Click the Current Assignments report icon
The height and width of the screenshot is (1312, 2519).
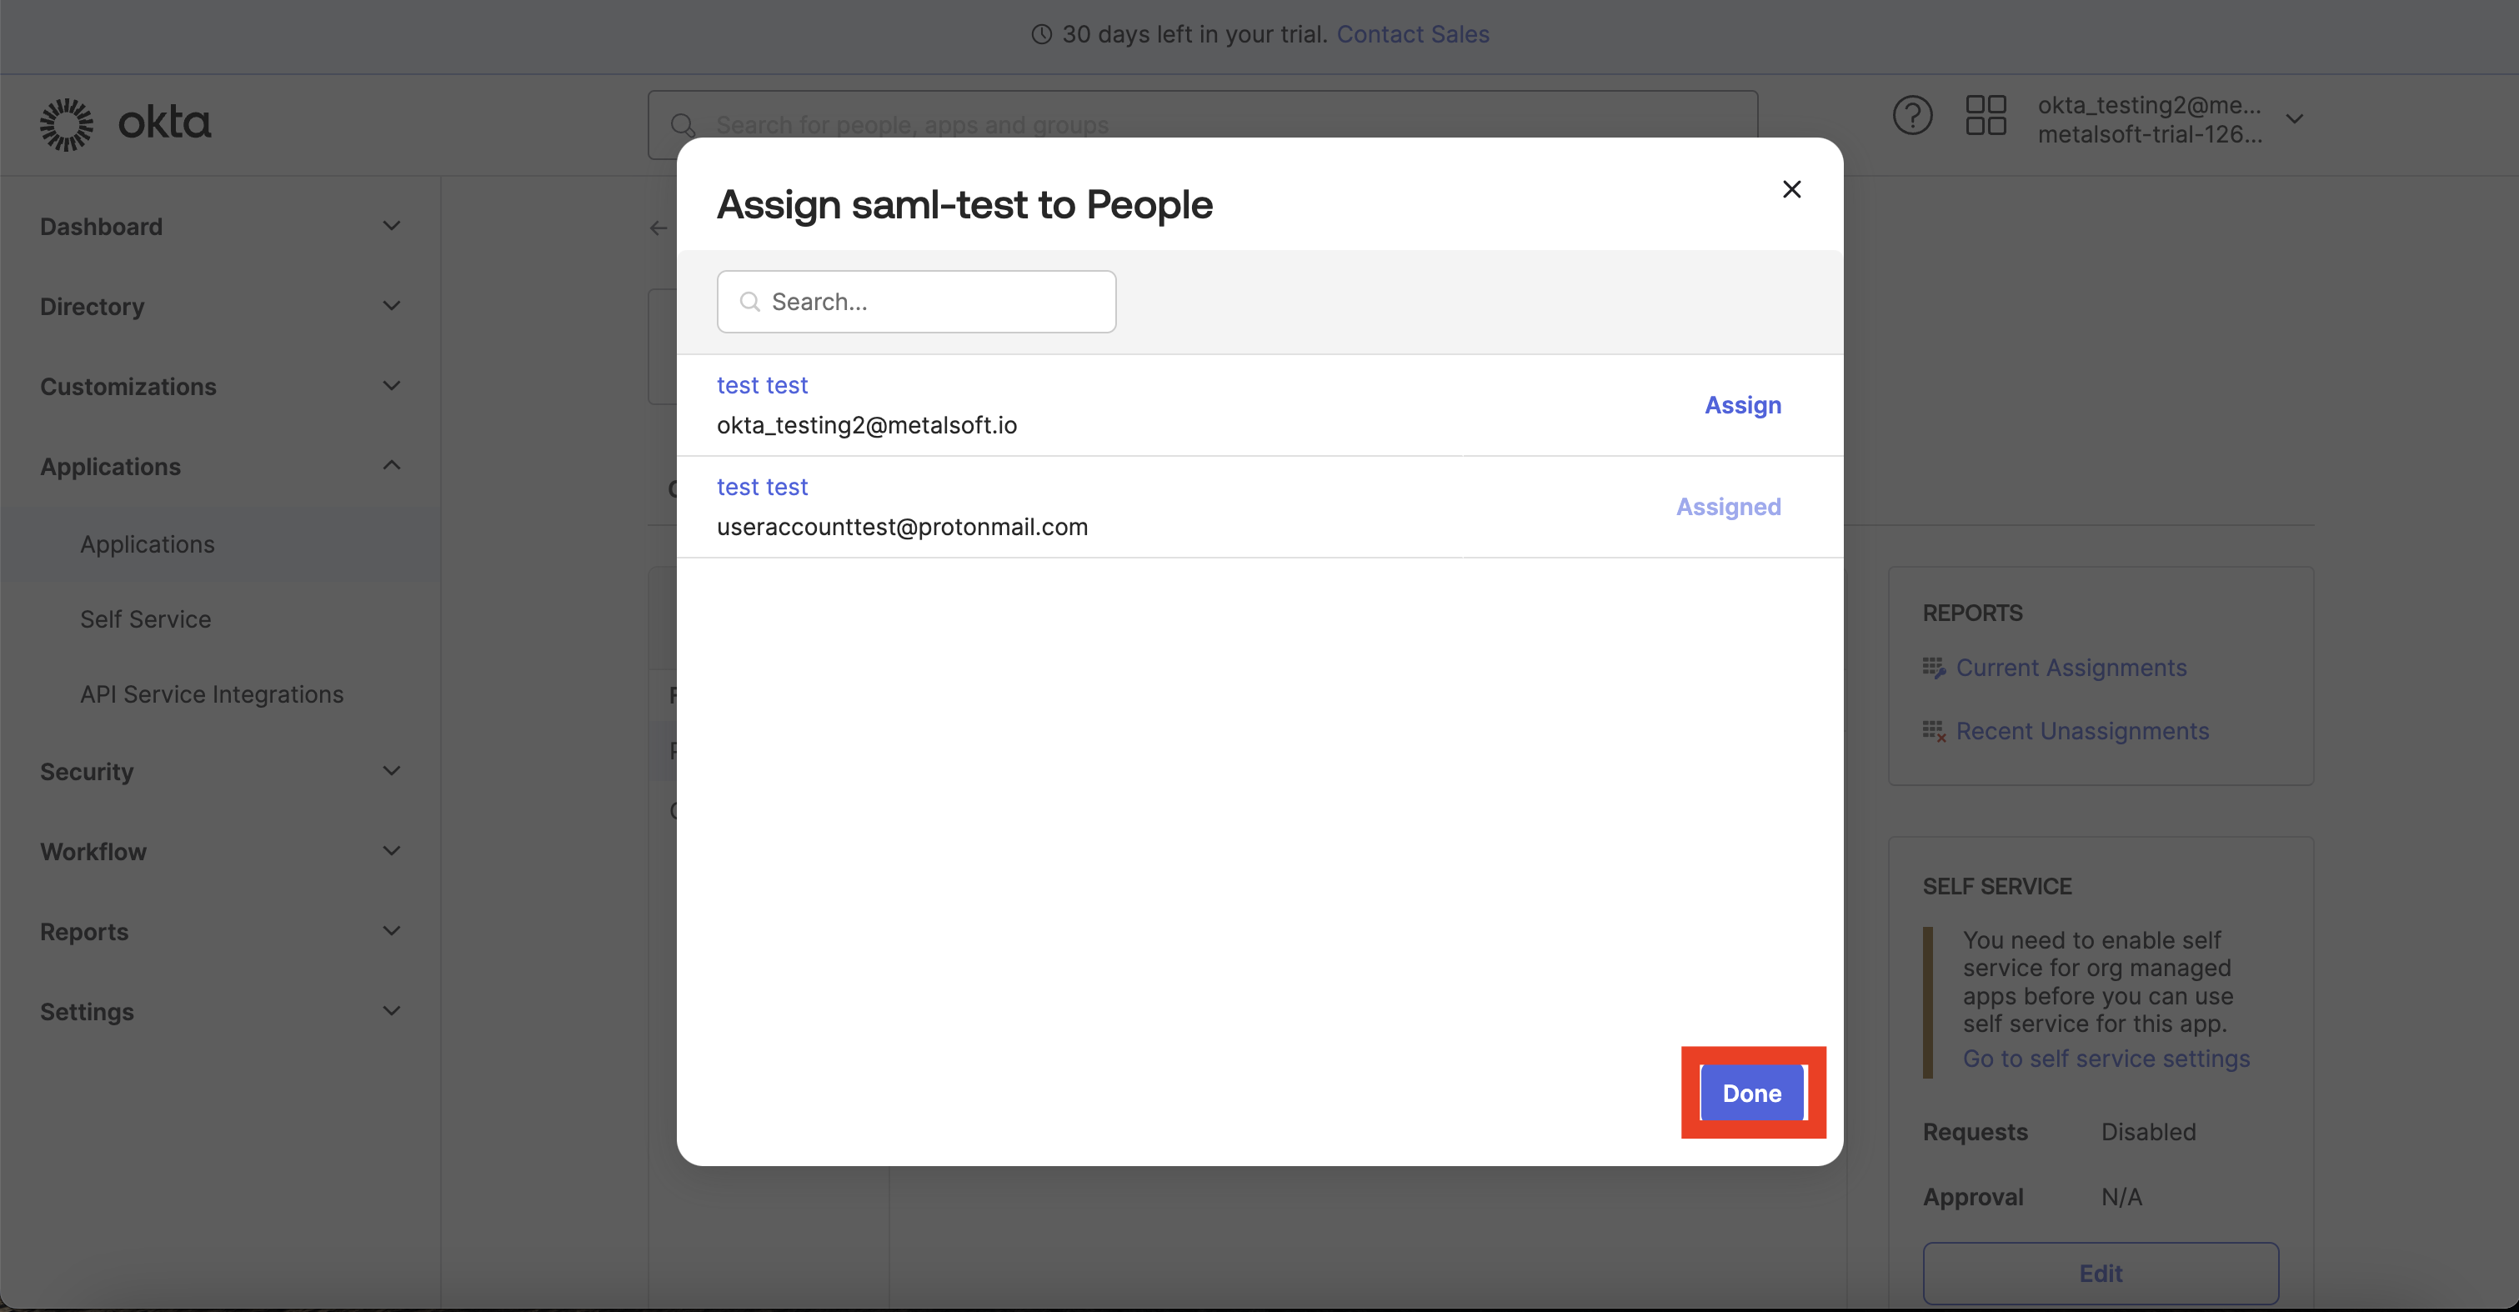[x=1933, y=668]
